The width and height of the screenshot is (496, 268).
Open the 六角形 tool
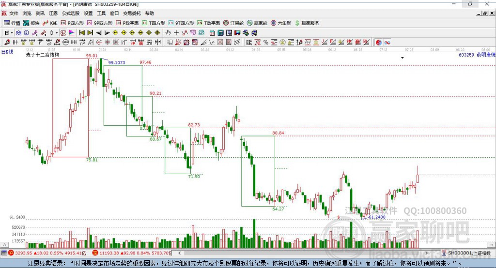(x=281, y=23)
